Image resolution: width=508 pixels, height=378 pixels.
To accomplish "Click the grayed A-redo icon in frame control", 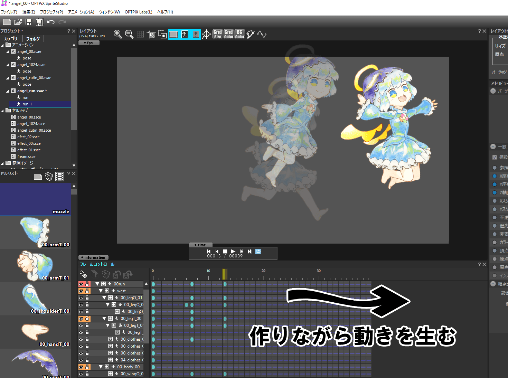I will tap(128, 274).
